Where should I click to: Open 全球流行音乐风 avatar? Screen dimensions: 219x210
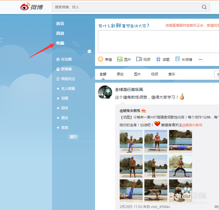pos(105,92)
